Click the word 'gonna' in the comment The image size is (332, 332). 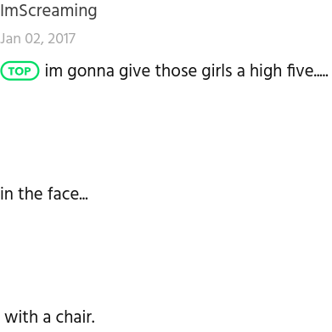tap(91, 71)
